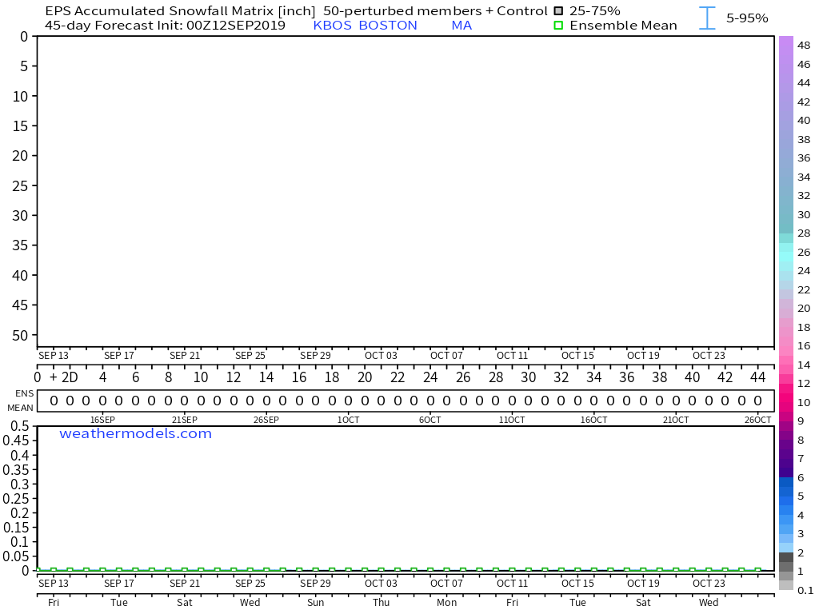This screenshot has width=819, height=614.
Task: Pick the dark gray color bar segment at 2
Action: pos(786,557)
